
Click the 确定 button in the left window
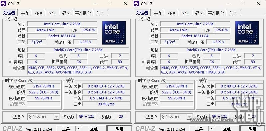pyautogui.click(x=119, y=128)
